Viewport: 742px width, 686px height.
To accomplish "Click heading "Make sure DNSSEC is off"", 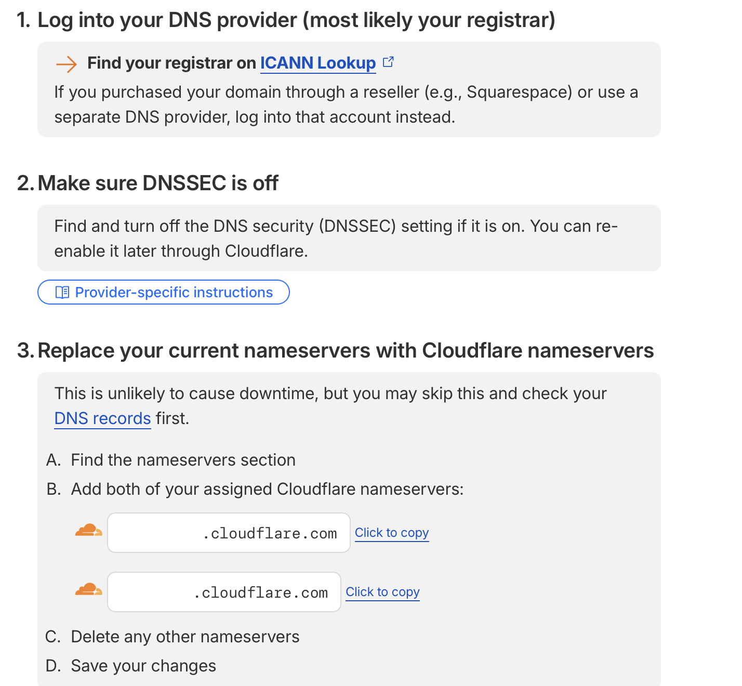I will [158, 183].
